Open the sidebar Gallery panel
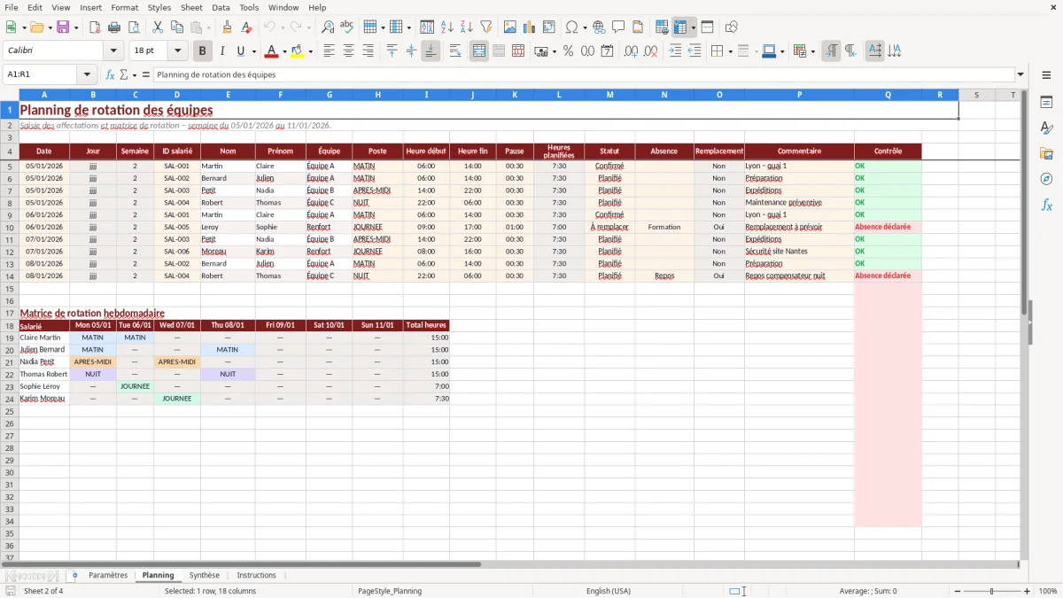 tap(1046, 154)
